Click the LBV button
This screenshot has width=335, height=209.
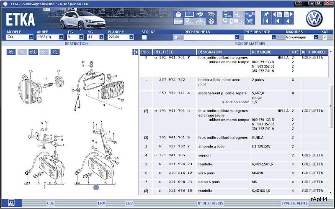pos(129,203)
